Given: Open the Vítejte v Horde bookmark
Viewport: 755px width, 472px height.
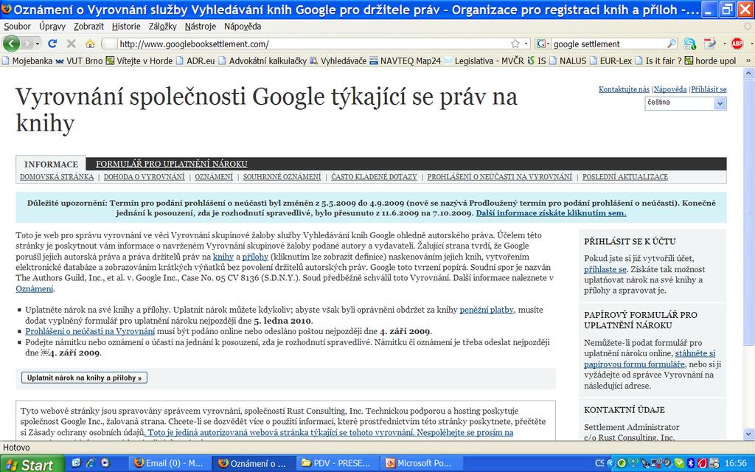Looking at the screenshot, I should tap(139, 60).
